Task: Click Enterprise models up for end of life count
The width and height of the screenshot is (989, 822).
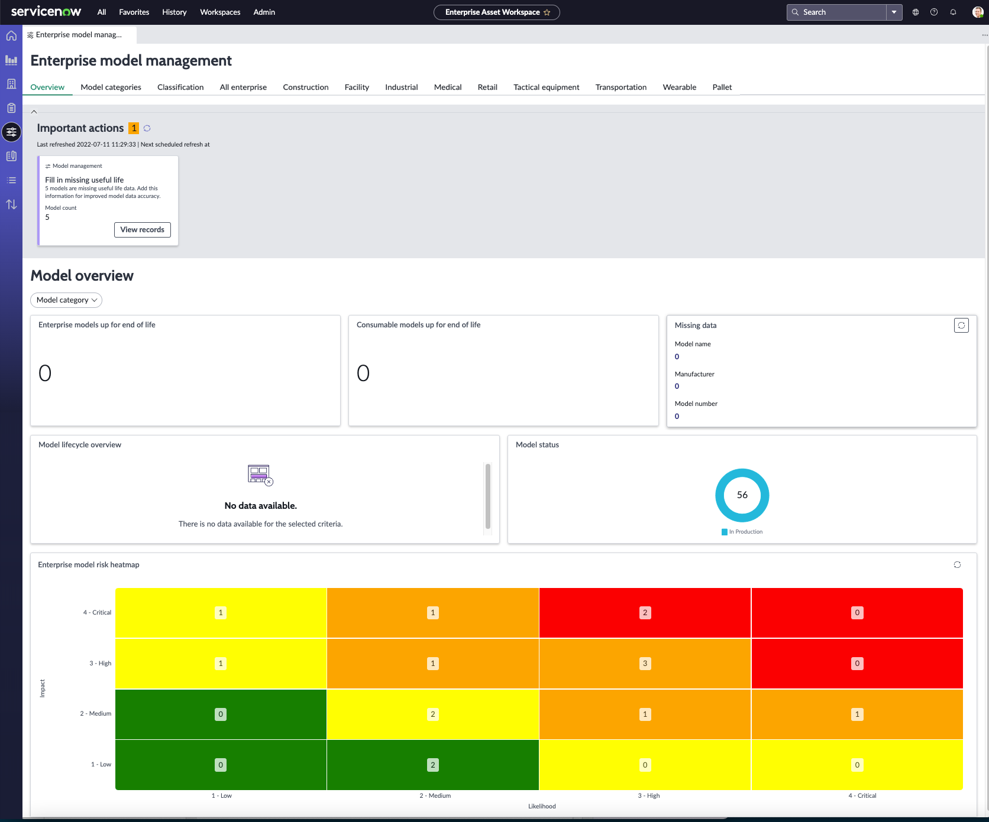Action: tap(45, 373)
